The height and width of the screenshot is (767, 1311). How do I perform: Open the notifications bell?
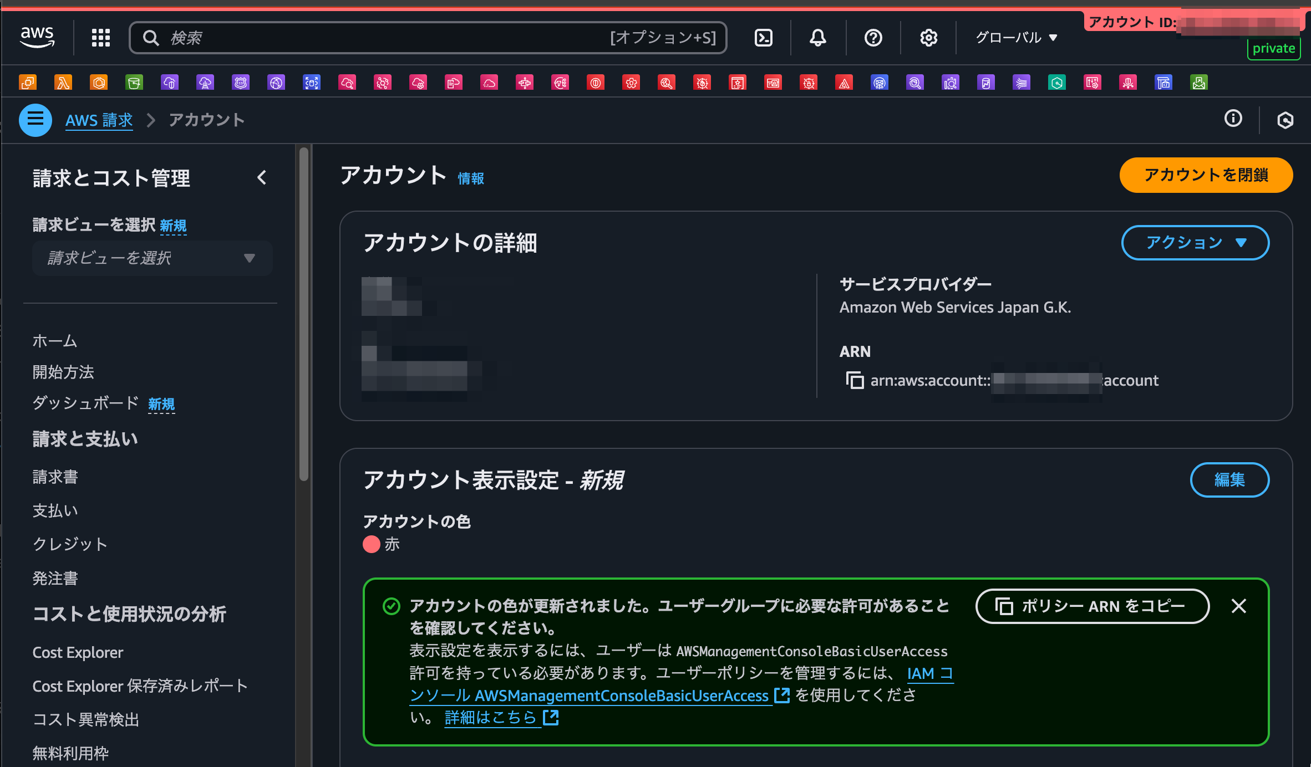pos(818,38)
